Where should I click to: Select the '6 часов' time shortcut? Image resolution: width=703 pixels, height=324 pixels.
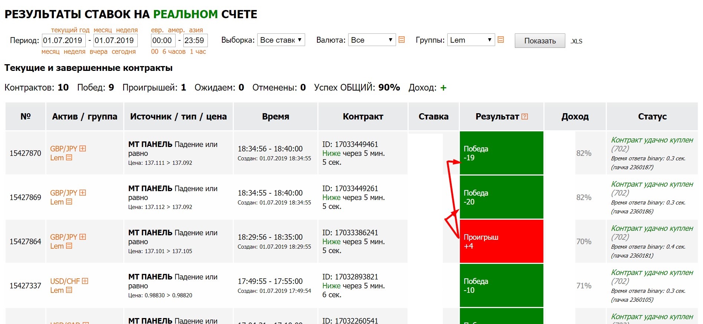coord(174,52)
